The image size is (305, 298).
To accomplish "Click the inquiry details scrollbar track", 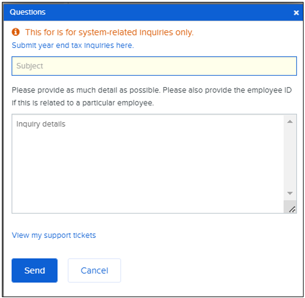I will (290, 157).
